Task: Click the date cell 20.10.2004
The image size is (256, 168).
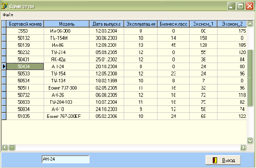Action: coord(107,66)
